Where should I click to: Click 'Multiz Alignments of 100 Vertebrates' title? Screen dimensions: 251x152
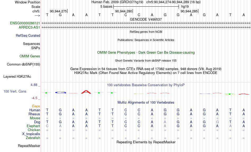(146, 103)
